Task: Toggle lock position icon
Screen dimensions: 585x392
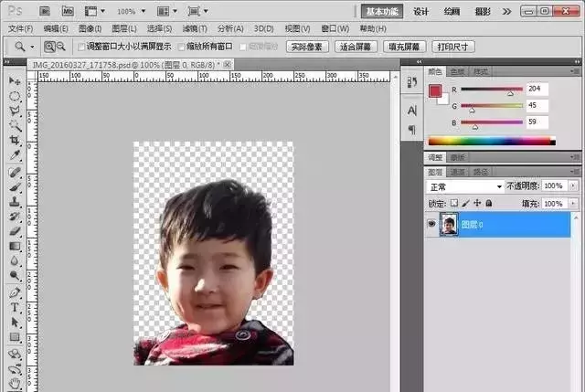Action: pyautogui.click(x=477, y=203)
